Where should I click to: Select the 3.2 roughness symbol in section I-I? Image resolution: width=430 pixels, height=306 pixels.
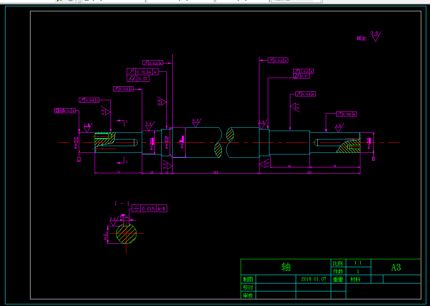pos(113,221)
